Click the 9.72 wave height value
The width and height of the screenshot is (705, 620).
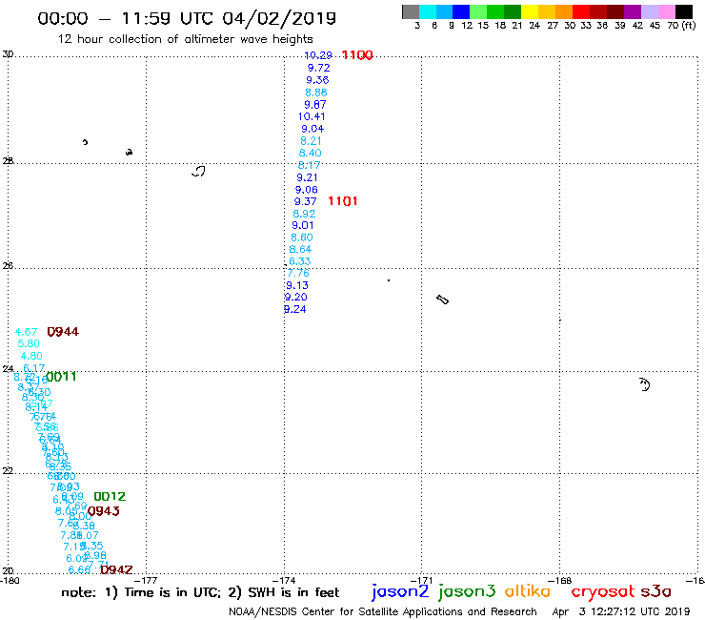coord(319,68)
